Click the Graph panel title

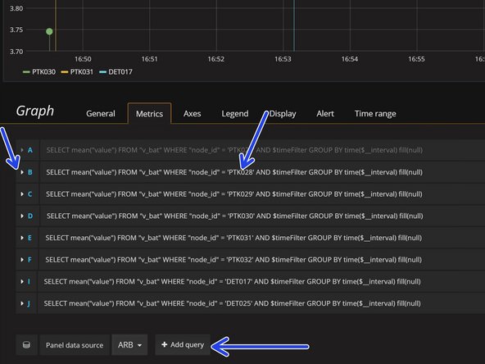(x=35, y=111)
